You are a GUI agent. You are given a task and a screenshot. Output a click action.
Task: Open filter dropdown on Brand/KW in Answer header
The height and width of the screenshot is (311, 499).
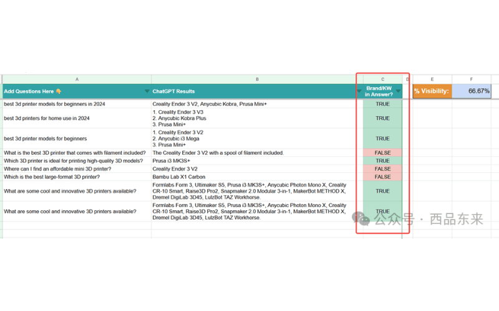[398, 91]
